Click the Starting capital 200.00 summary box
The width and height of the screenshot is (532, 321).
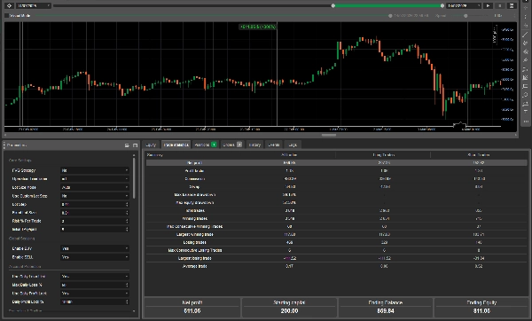tap(289, 308)
